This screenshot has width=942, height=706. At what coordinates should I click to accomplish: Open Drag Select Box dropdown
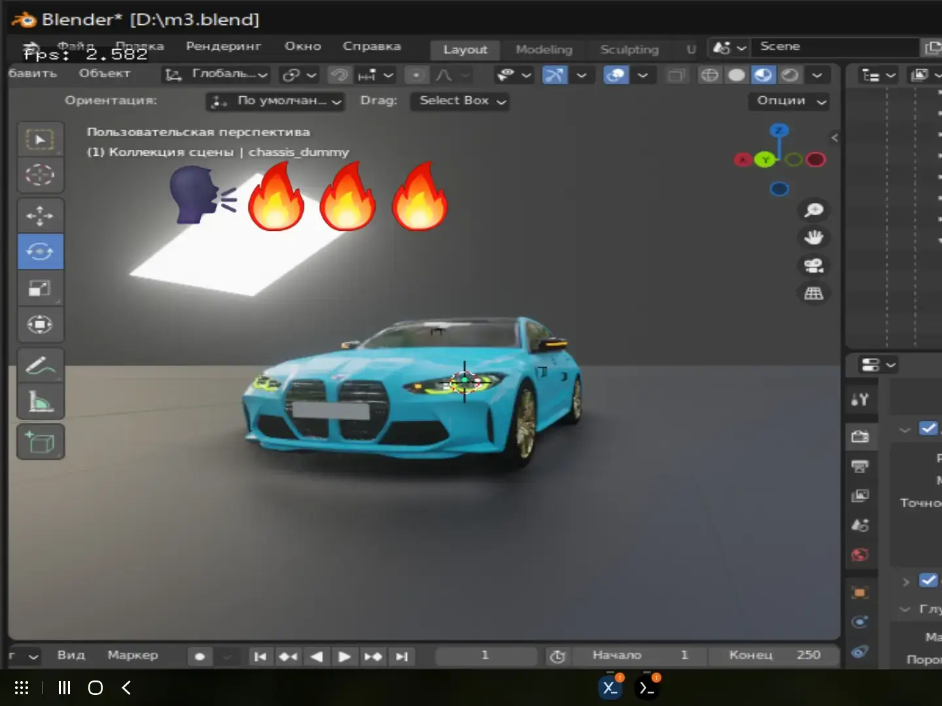(x=460, y=101)
